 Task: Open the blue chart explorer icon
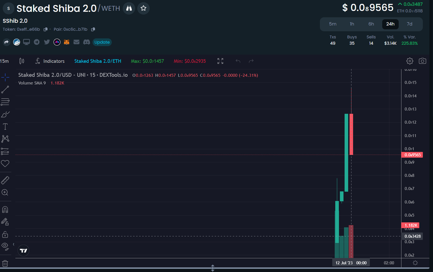tap(17, 42)
